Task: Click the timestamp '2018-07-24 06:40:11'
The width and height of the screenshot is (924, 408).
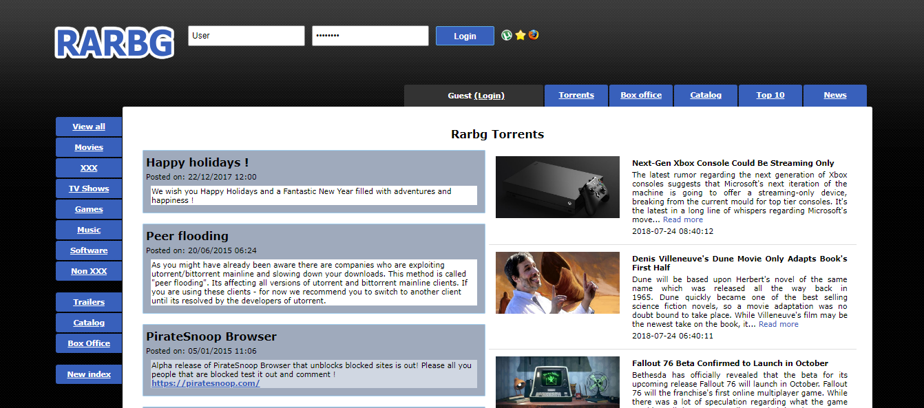Action: (673, 336)
